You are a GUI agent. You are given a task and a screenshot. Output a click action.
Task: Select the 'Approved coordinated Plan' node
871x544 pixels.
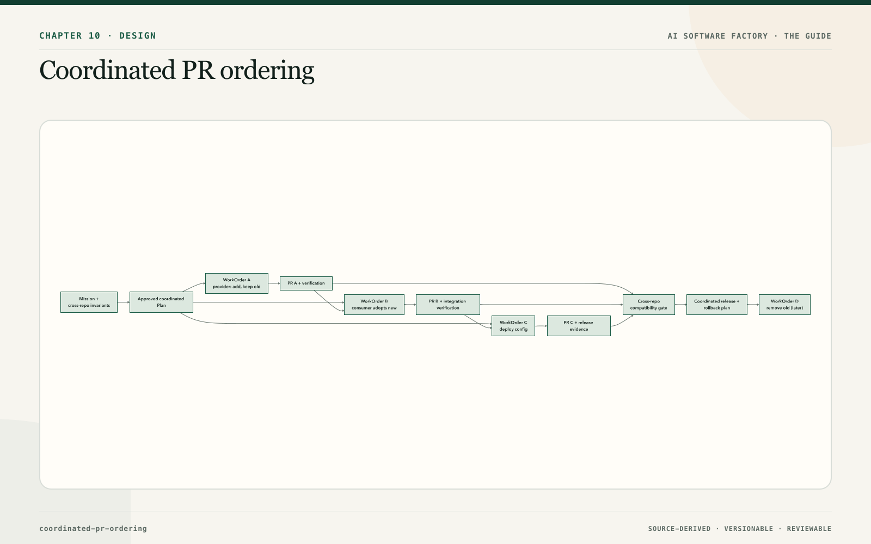pos(161,302)
